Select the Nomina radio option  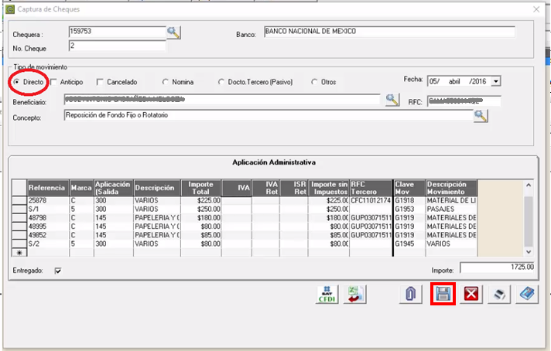[x=166, y=82]
